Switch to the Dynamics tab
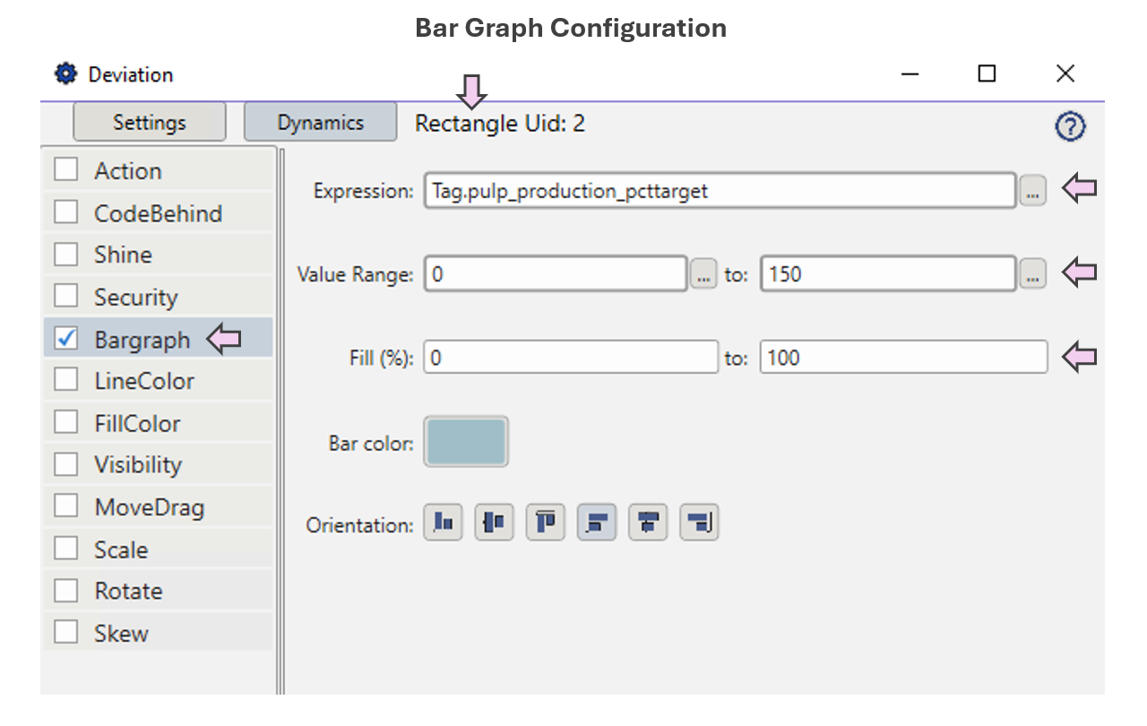The height and width of the screenshot is (726, 1147). click(320, 122)
